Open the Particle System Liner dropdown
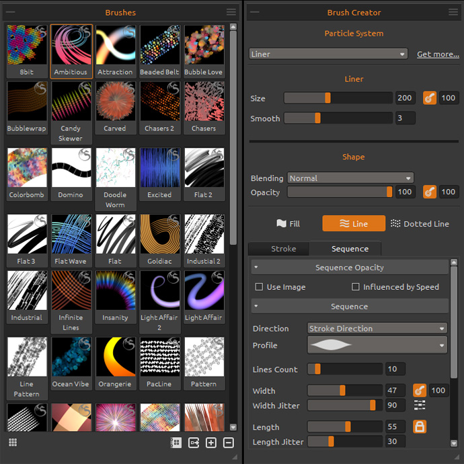464x464 pixels. pyautogui.click(x=328, y=54)
